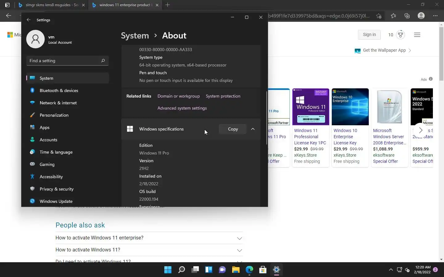Click the Edge address bar URL

click(x=319, y=16)
